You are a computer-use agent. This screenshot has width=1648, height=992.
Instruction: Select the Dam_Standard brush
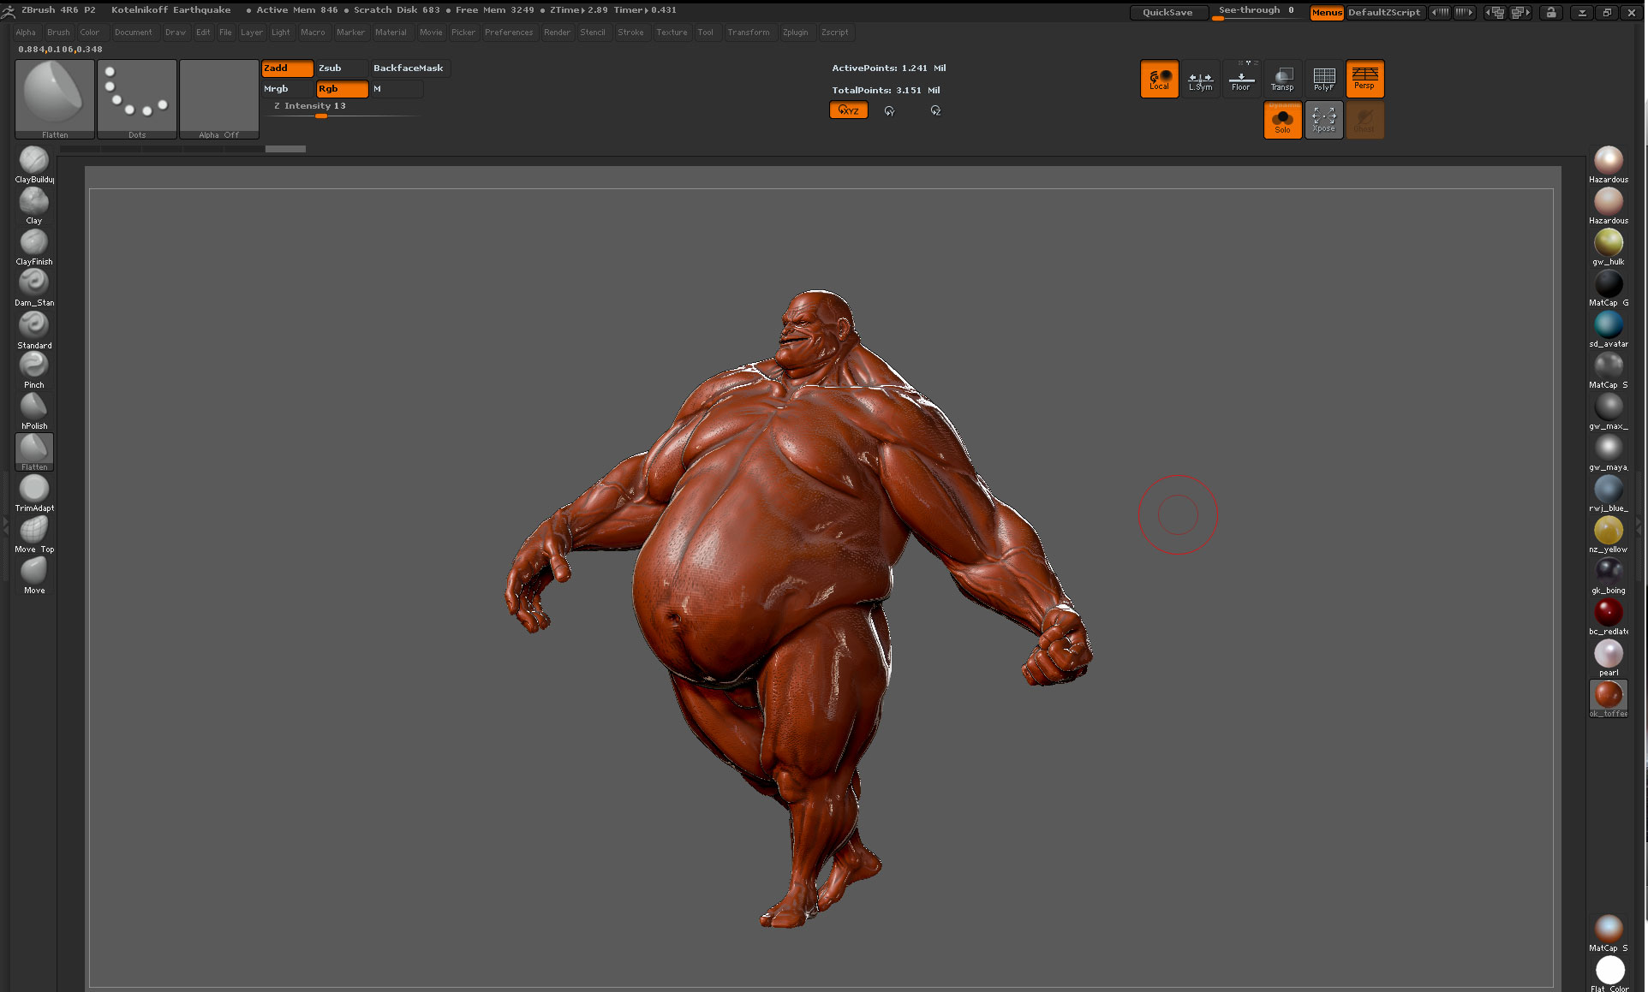pyautogui.click(x=33, y=283)
